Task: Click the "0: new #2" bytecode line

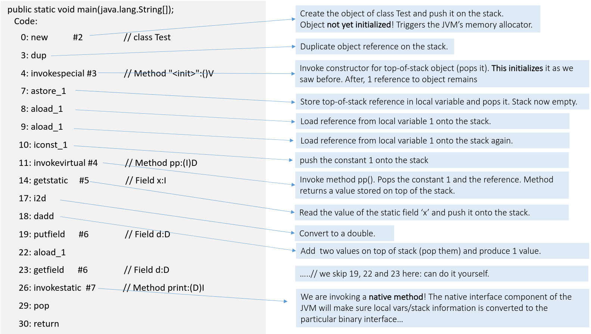Action: click(x=52, y=37)
